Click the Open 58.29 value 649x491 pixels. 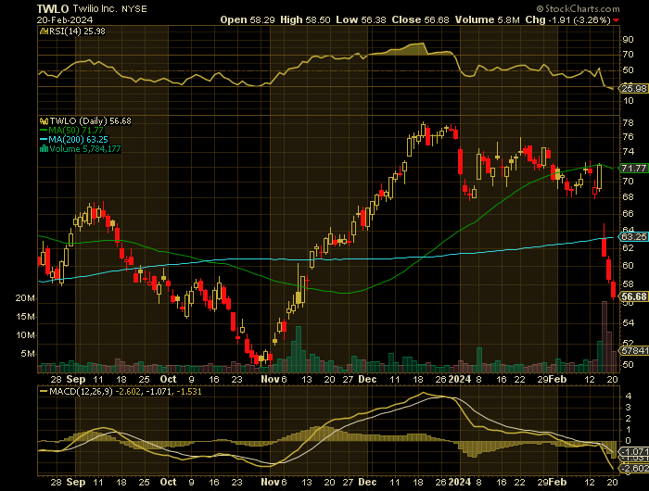click(248, 19)
